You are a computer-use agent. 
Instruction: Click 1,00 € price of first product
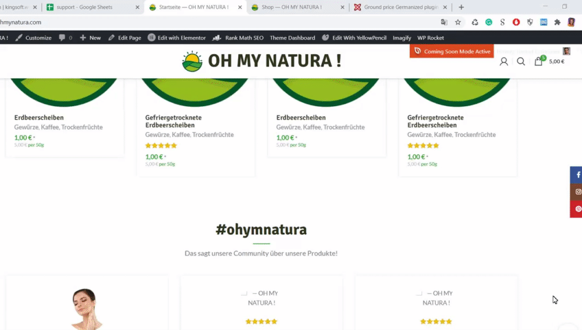pos(23,138)
